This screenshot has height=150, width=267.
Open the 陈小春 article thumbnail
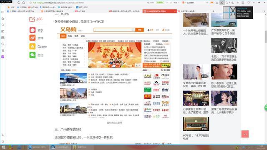224,72
